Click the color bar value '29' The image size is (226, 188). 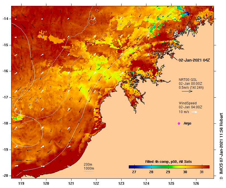pyautogui.click(x=168, y=172)
